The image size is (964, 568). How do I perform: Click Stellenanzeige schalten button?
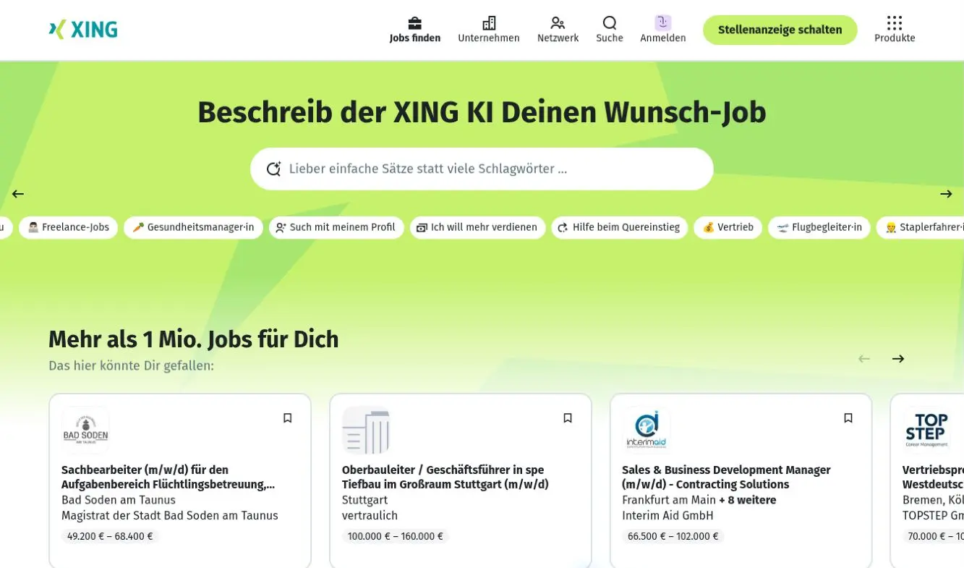(780, 30)
